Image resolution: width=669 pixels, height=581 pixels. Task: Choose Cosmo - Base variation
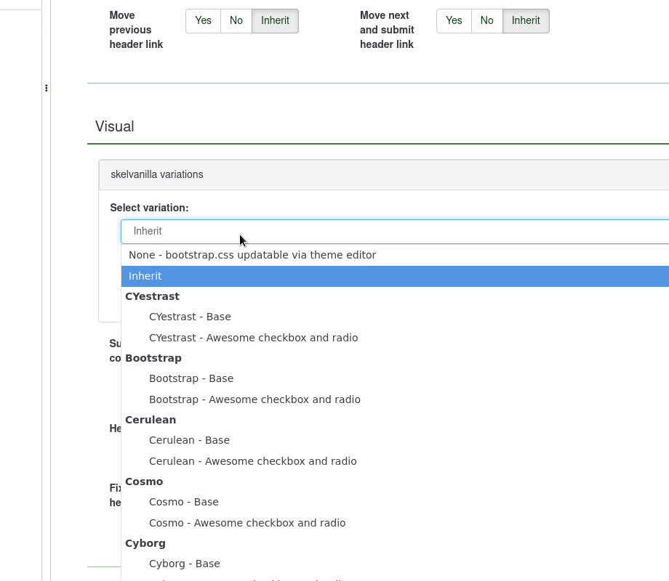point(183,502)
